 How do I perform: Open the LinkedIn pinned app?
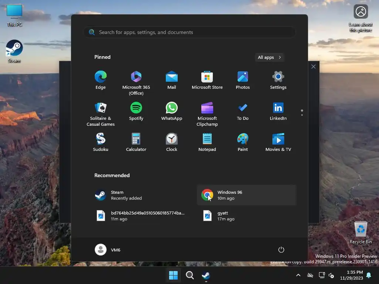pos(278,112)
